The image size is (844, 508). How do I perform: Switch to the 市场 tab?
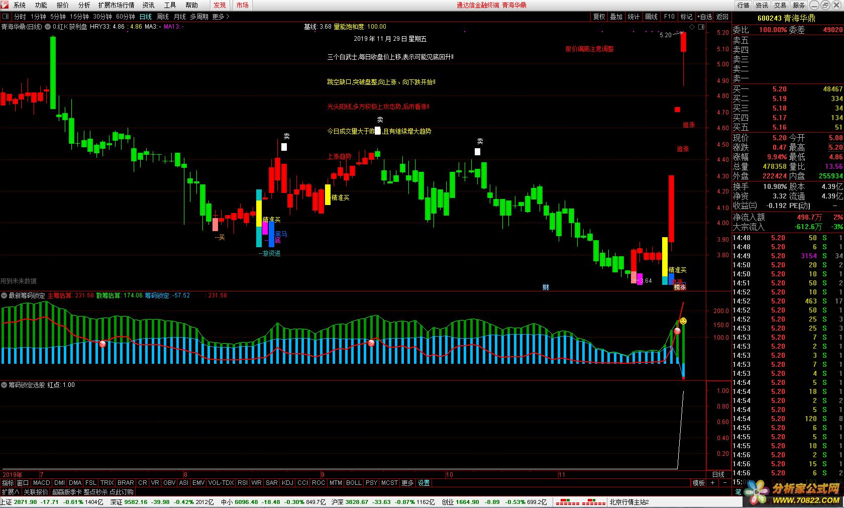click(243, 5)
